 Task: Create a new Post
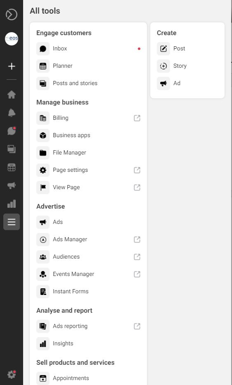point(187,49)
